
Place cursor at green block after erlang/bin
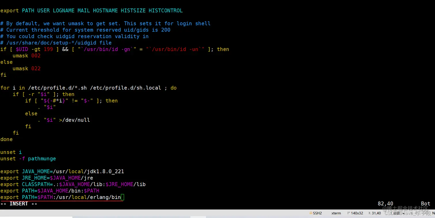pos(123,197)
